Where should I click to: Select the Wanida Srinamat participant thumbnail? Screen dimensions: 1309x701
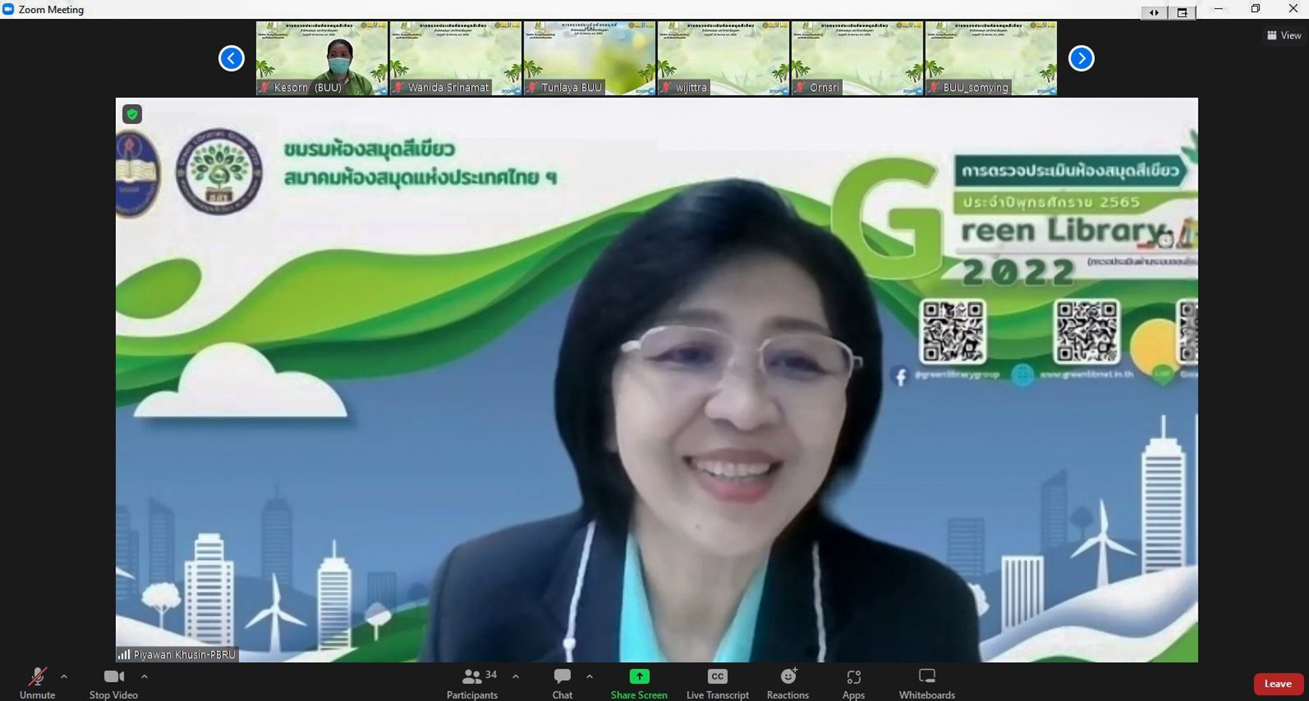[x=455, y=58]
